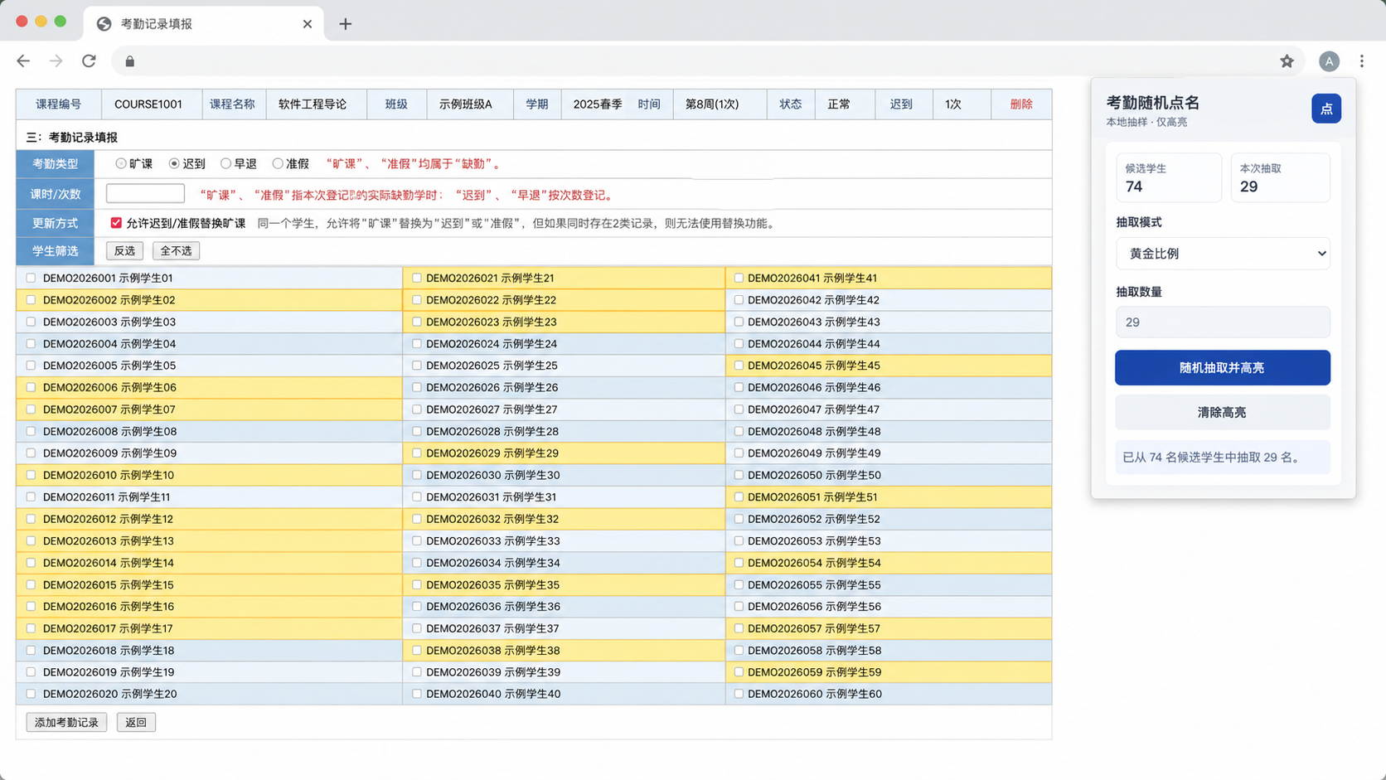Select the 旷课 radio option
The width and height of the screenshot is (1386, 780).
121,163
